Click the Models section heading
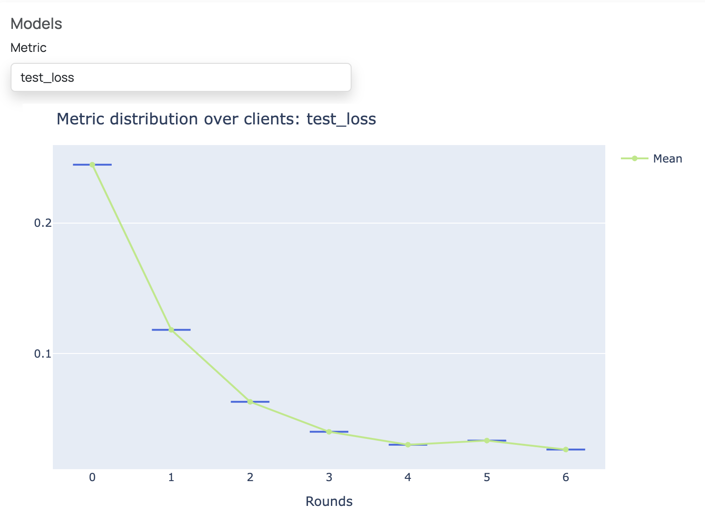 click(x=36, y=24)
